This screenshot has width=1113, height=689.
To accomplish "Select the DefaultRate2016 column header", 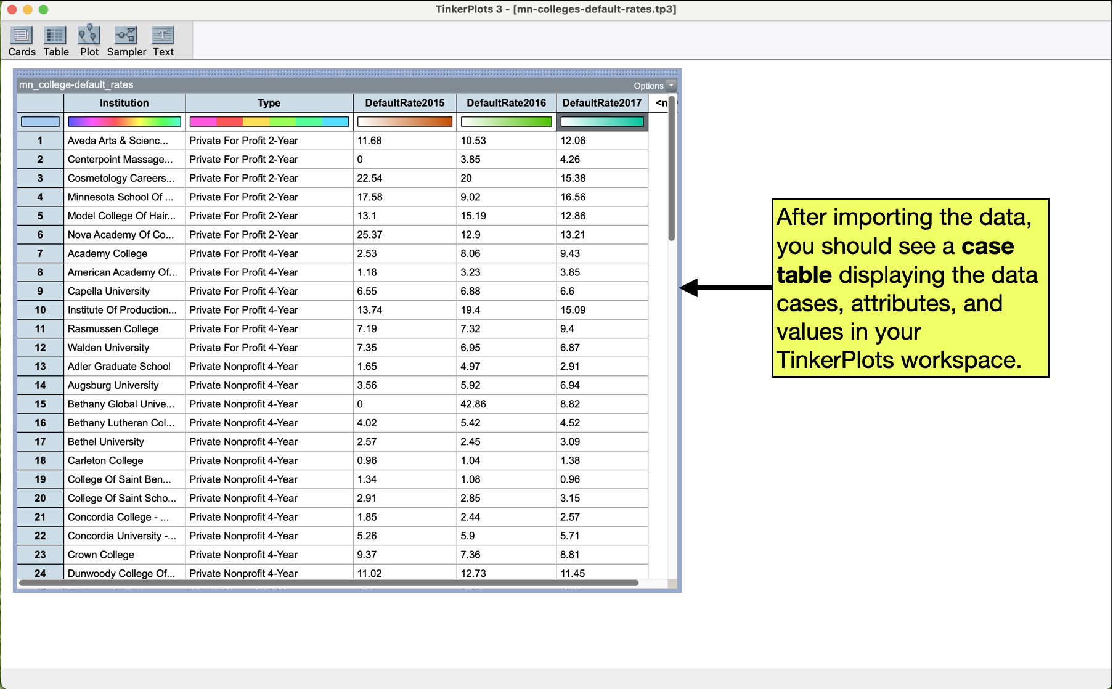I will [x=506, y=103].
